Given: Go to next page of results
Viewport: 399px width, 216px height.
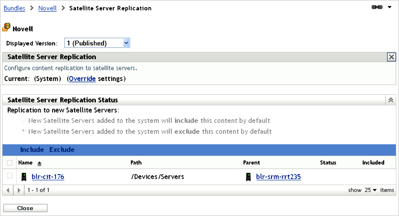Looking at the screenshot, I should (19, 190).
